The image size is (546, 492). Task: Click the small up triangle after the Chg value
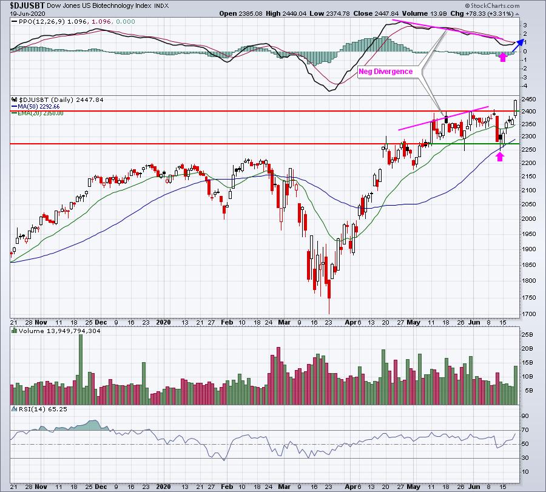point(517,14)
